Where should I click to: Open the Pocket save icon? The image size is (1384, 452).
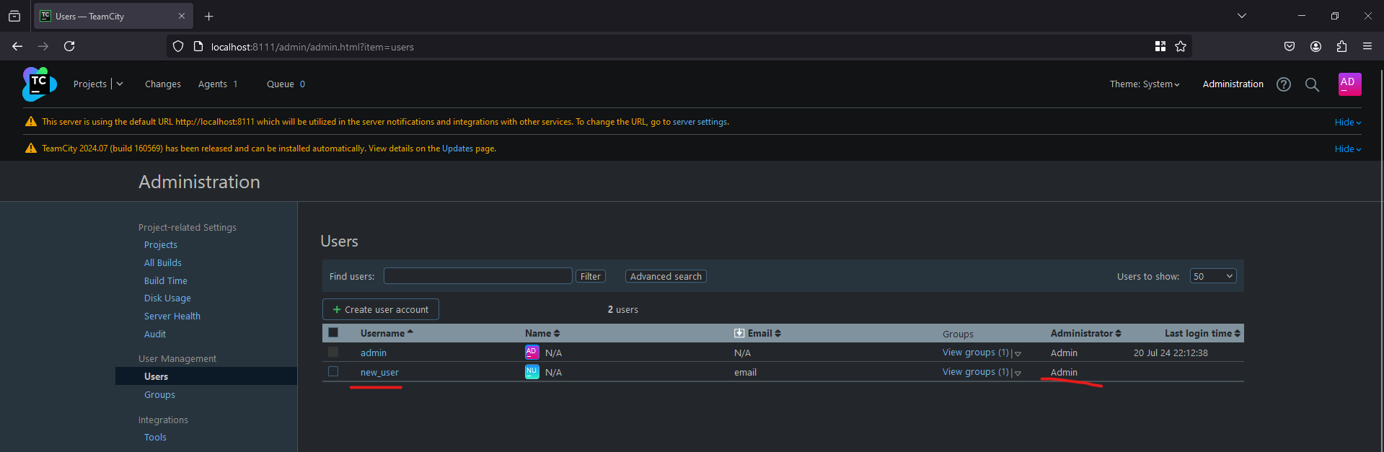[1290, 46]
